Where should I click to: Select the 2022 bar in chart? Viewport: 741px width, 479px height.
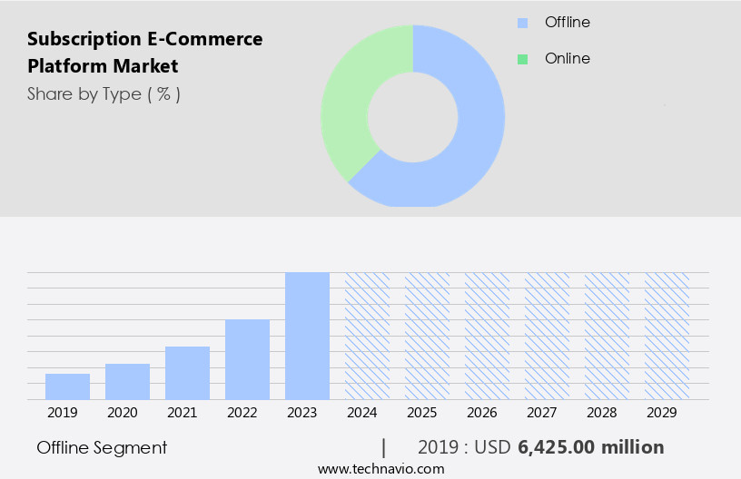[247, 359]
